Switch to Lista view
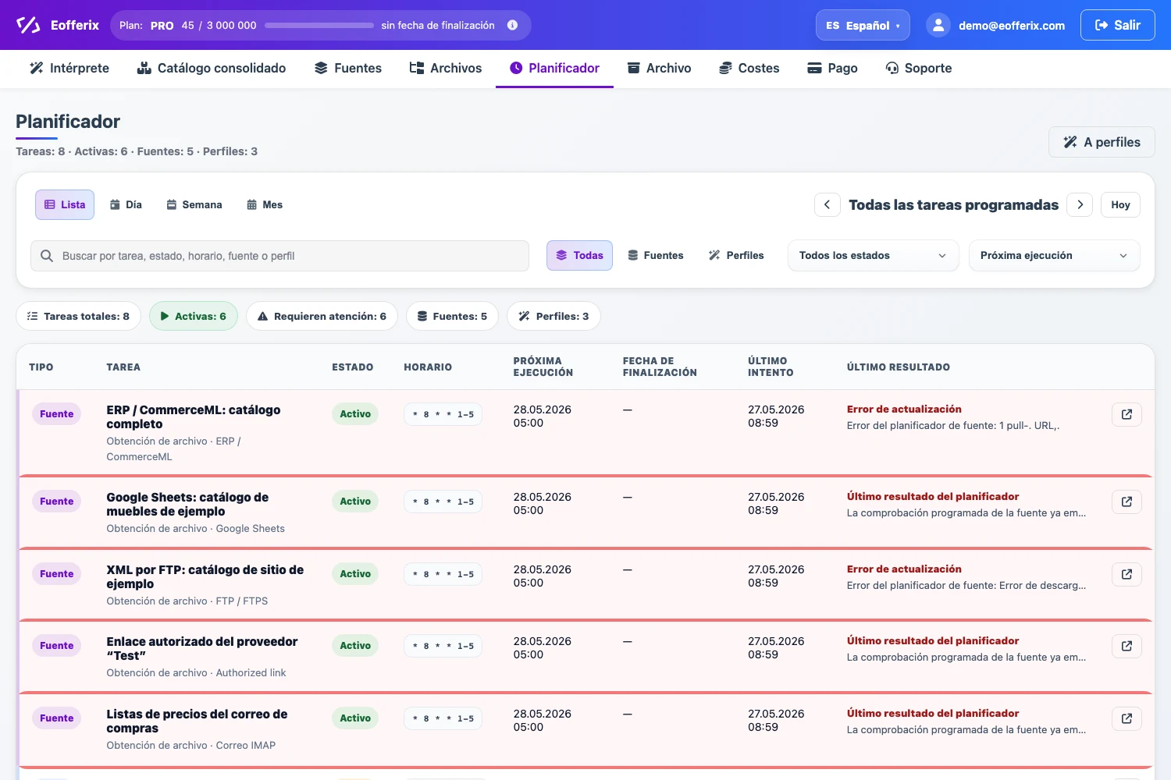This screenshot has width=1171, height=780. point(65,204)
